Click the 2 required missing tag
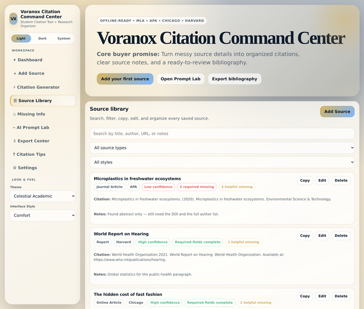 click(197, 187)
